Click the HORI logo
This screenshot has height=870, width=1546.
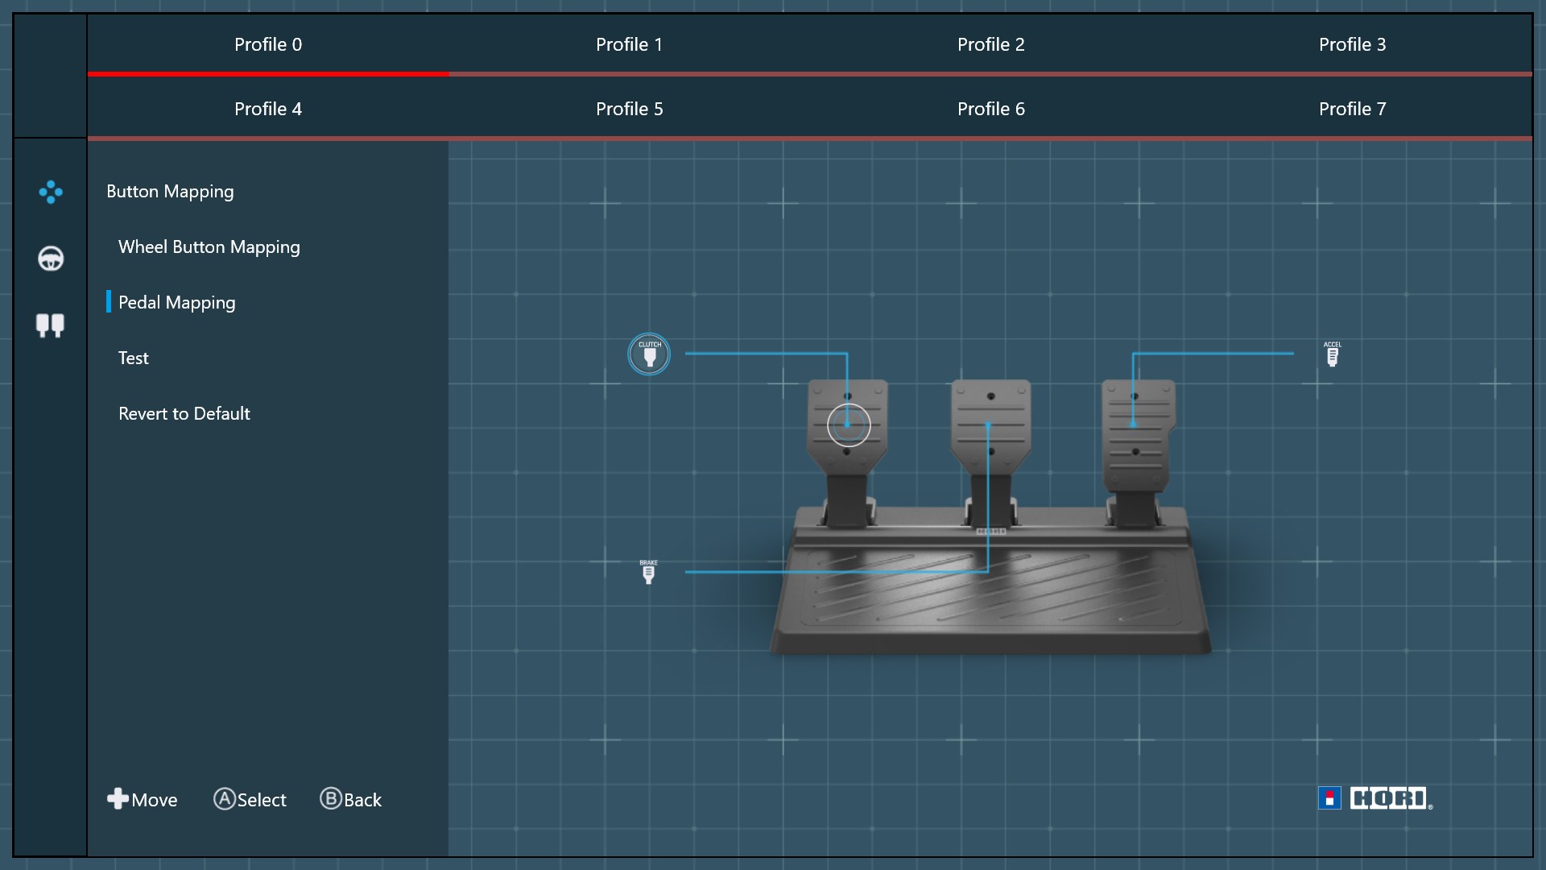pyautogui.click(x=1375, y=798)
